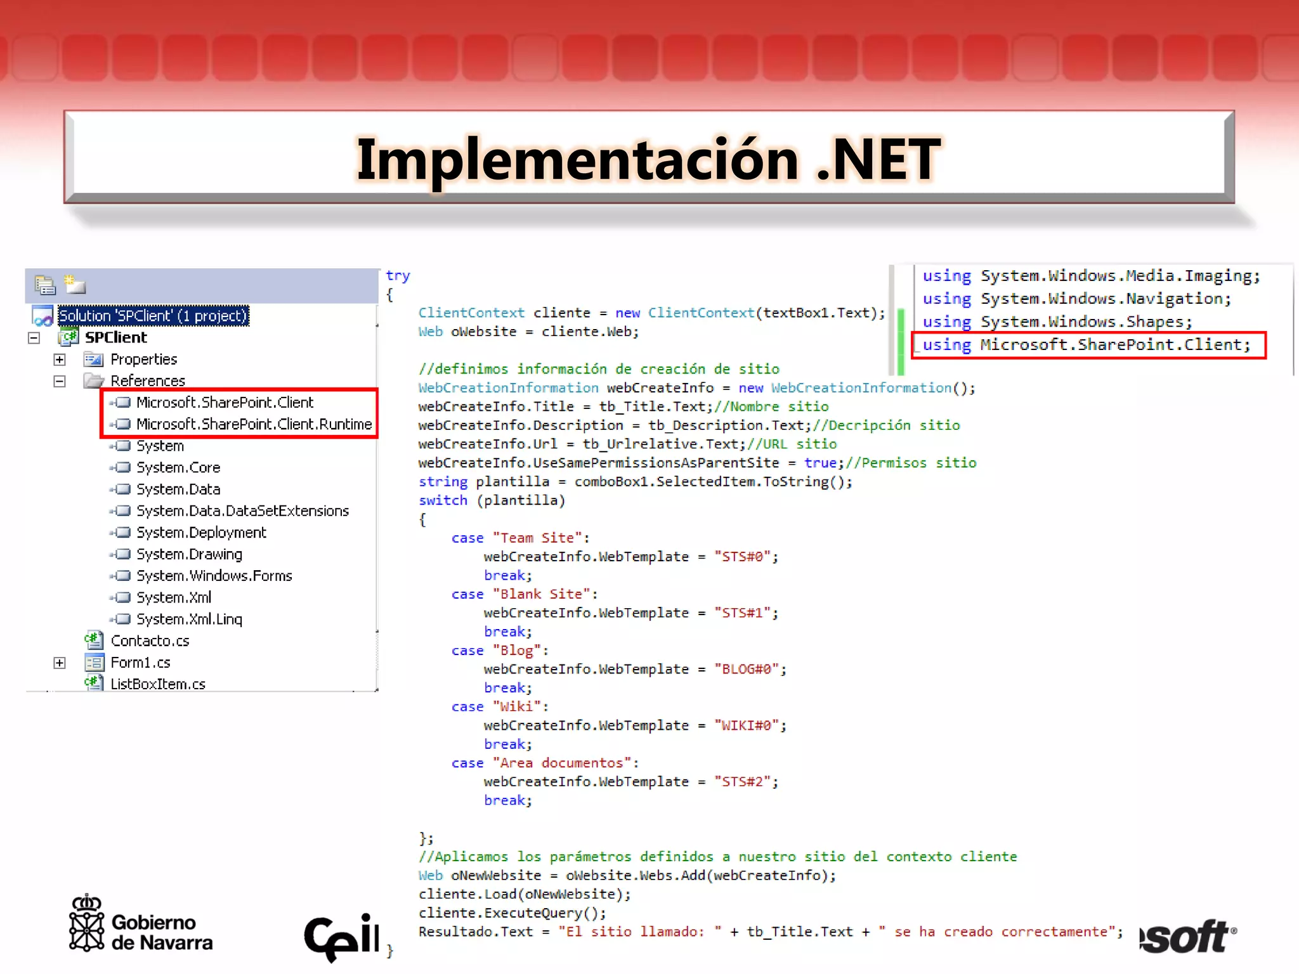Click the Show All Files toolbar icon
Image resolution: width=1299 pixels, height=974 pixels.
(75, 285)
